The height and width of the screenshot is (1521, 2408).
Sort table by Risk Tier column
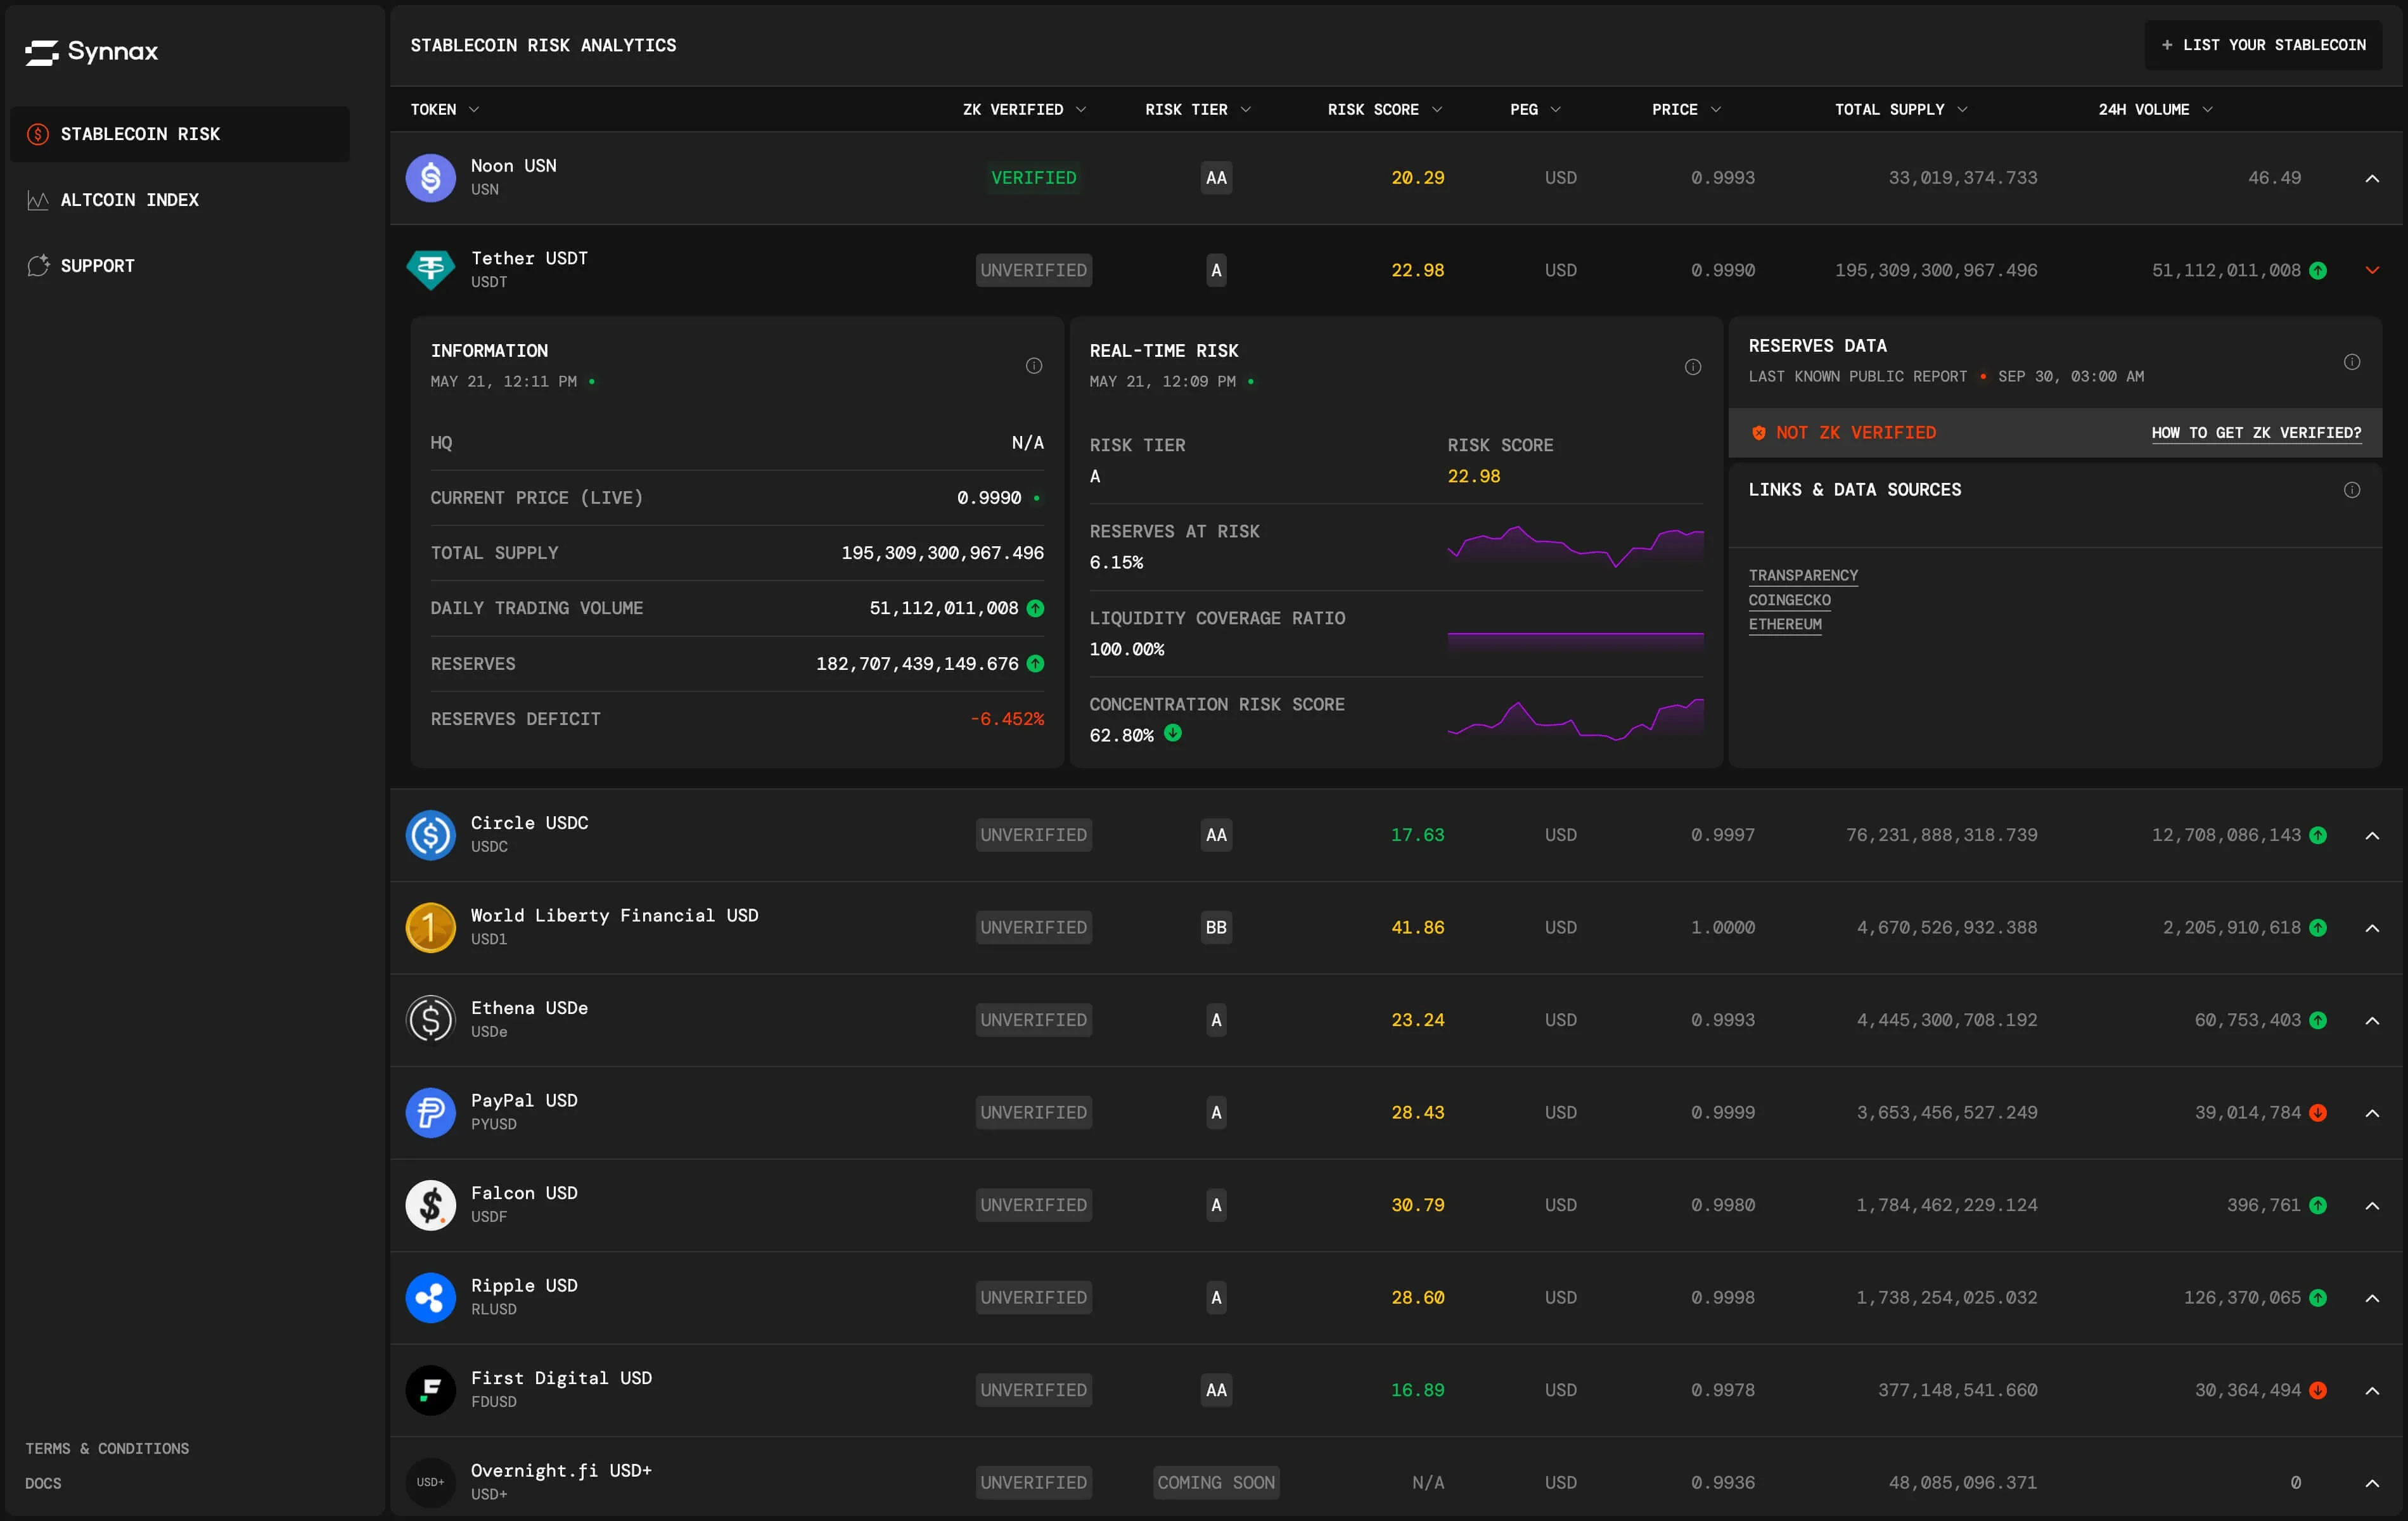1198,109
